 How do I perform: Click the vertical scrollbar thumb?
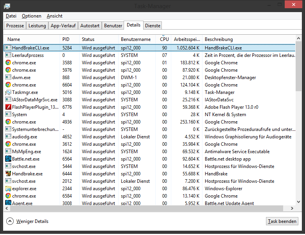[299, 66]
